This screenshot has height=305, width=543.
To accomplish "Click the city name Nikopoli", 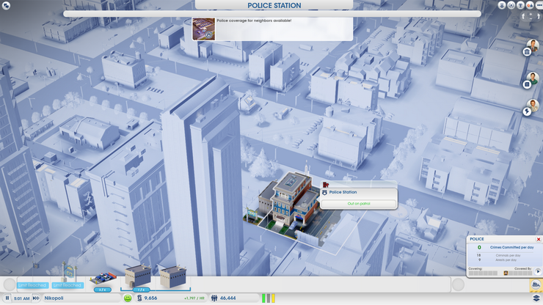I will pos(54,298).
